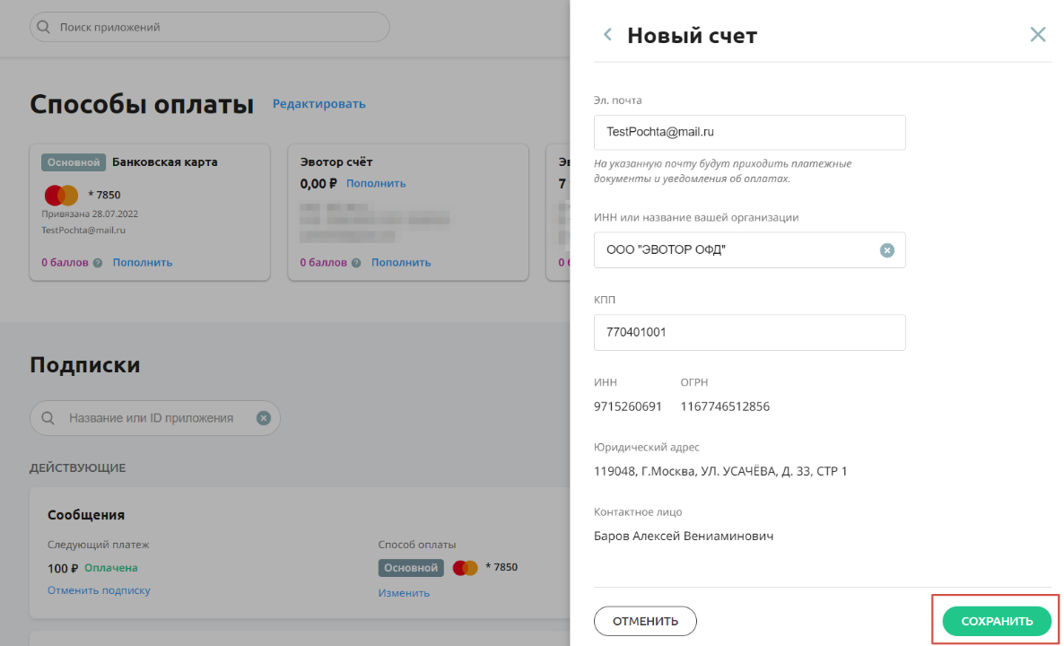Screen dimensions: 1064x646
Task: Click the 100 ₽ next payment amount
Action: (63, 569)
